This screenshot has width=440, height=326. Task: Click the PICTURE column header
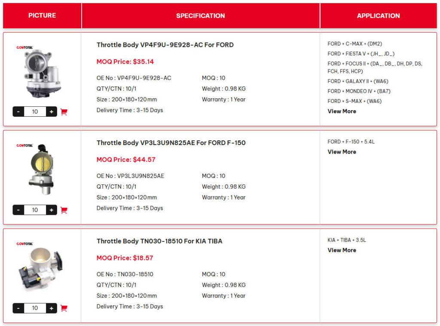pos(42,15)
